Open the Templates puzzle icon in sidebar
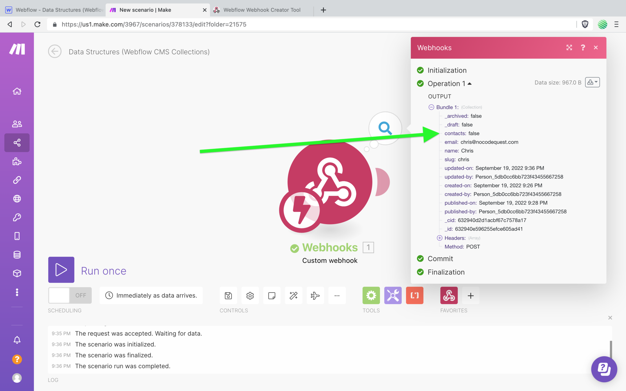This screenshot has height=391, width=626. tap(17, 161)
